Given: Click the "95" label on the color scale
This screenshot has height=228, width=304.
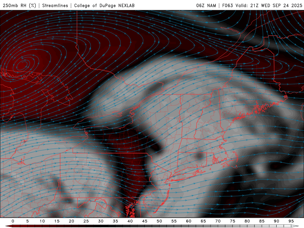Looking at the screenshot, I should (x=291, y=221).
